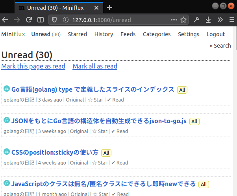This screenshot has width=237, height=196.
Task: Navigate to Categories
Action: [x=157, y=34]
